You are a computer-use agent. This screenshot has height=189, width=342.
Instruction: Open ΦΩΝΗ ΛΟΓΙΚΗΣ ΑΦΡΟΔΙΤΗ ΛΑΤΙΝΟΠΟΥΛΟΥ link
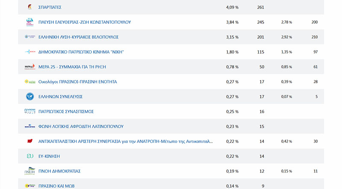point(81,126)
